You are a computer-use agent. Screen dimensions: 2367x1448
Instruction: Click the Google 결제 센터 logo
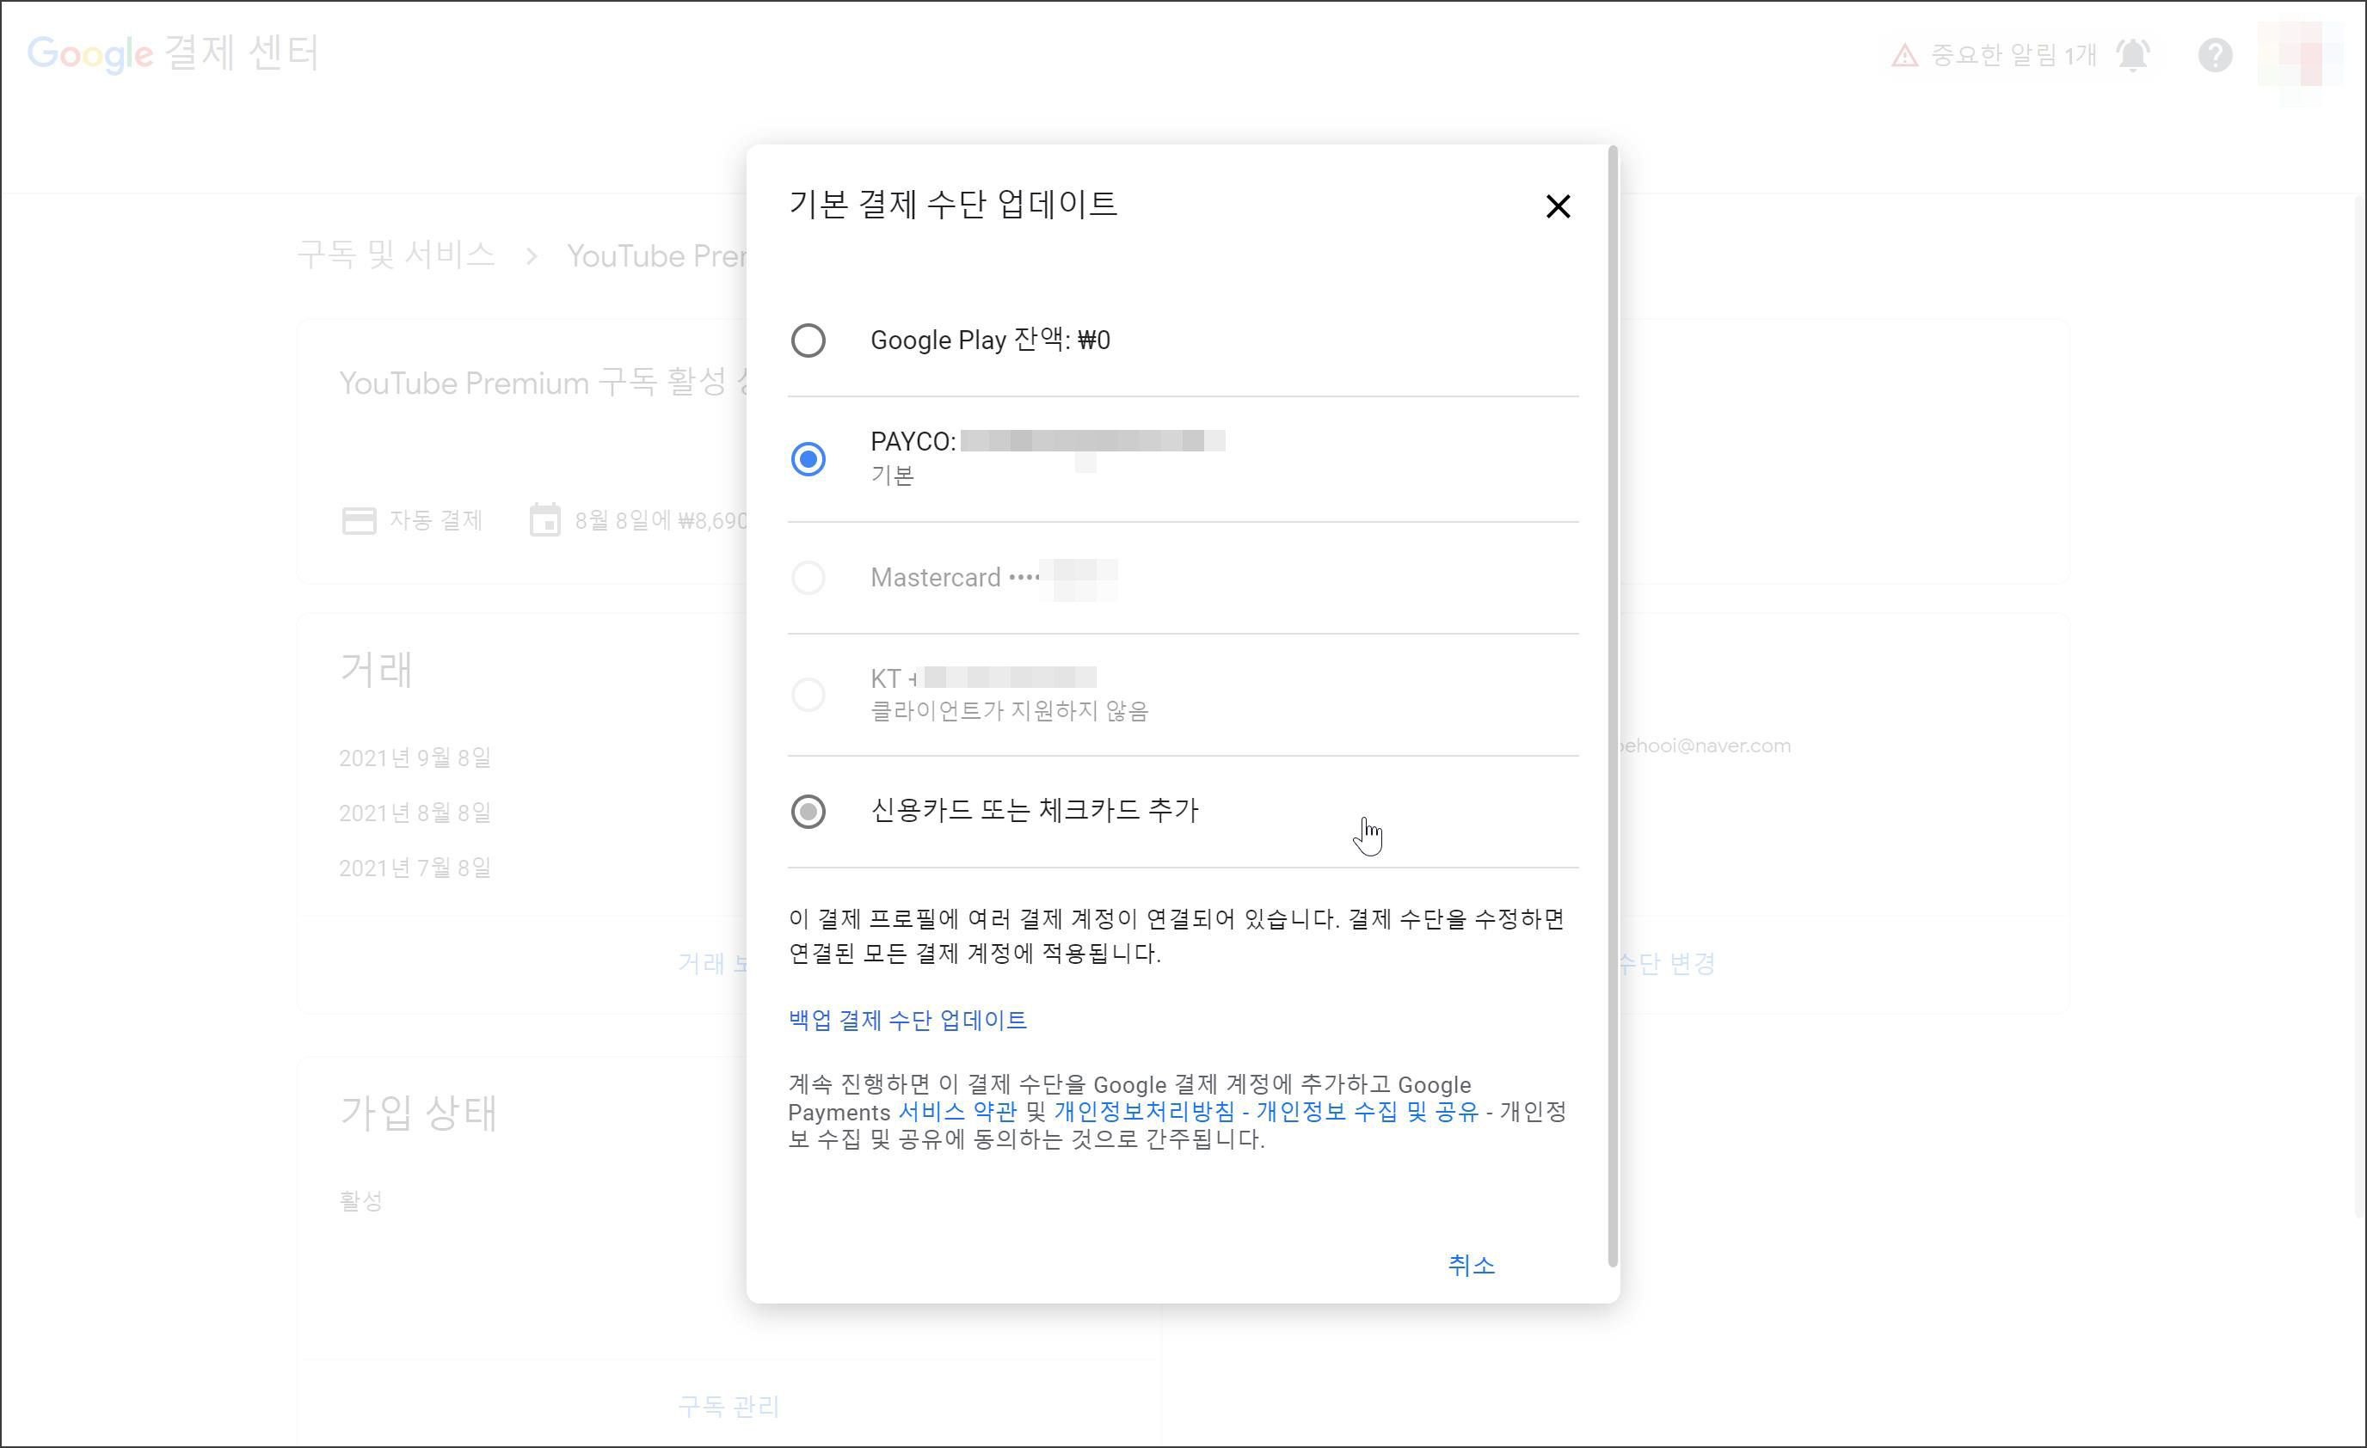click(x=173, y=52)
